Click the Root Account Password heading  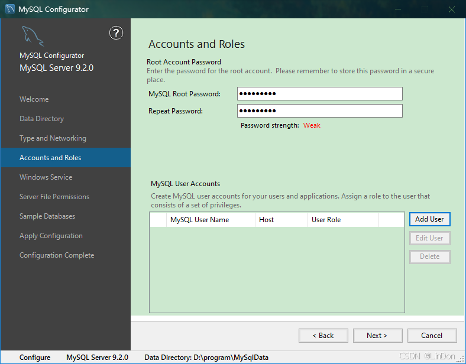coord(184,62)
